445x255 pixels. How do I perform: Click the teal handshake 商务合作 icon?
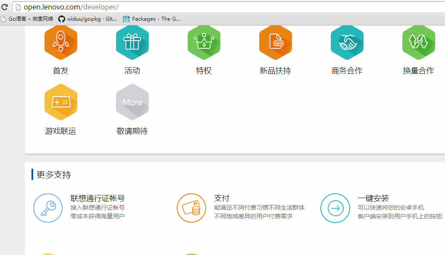coord(347,43)
